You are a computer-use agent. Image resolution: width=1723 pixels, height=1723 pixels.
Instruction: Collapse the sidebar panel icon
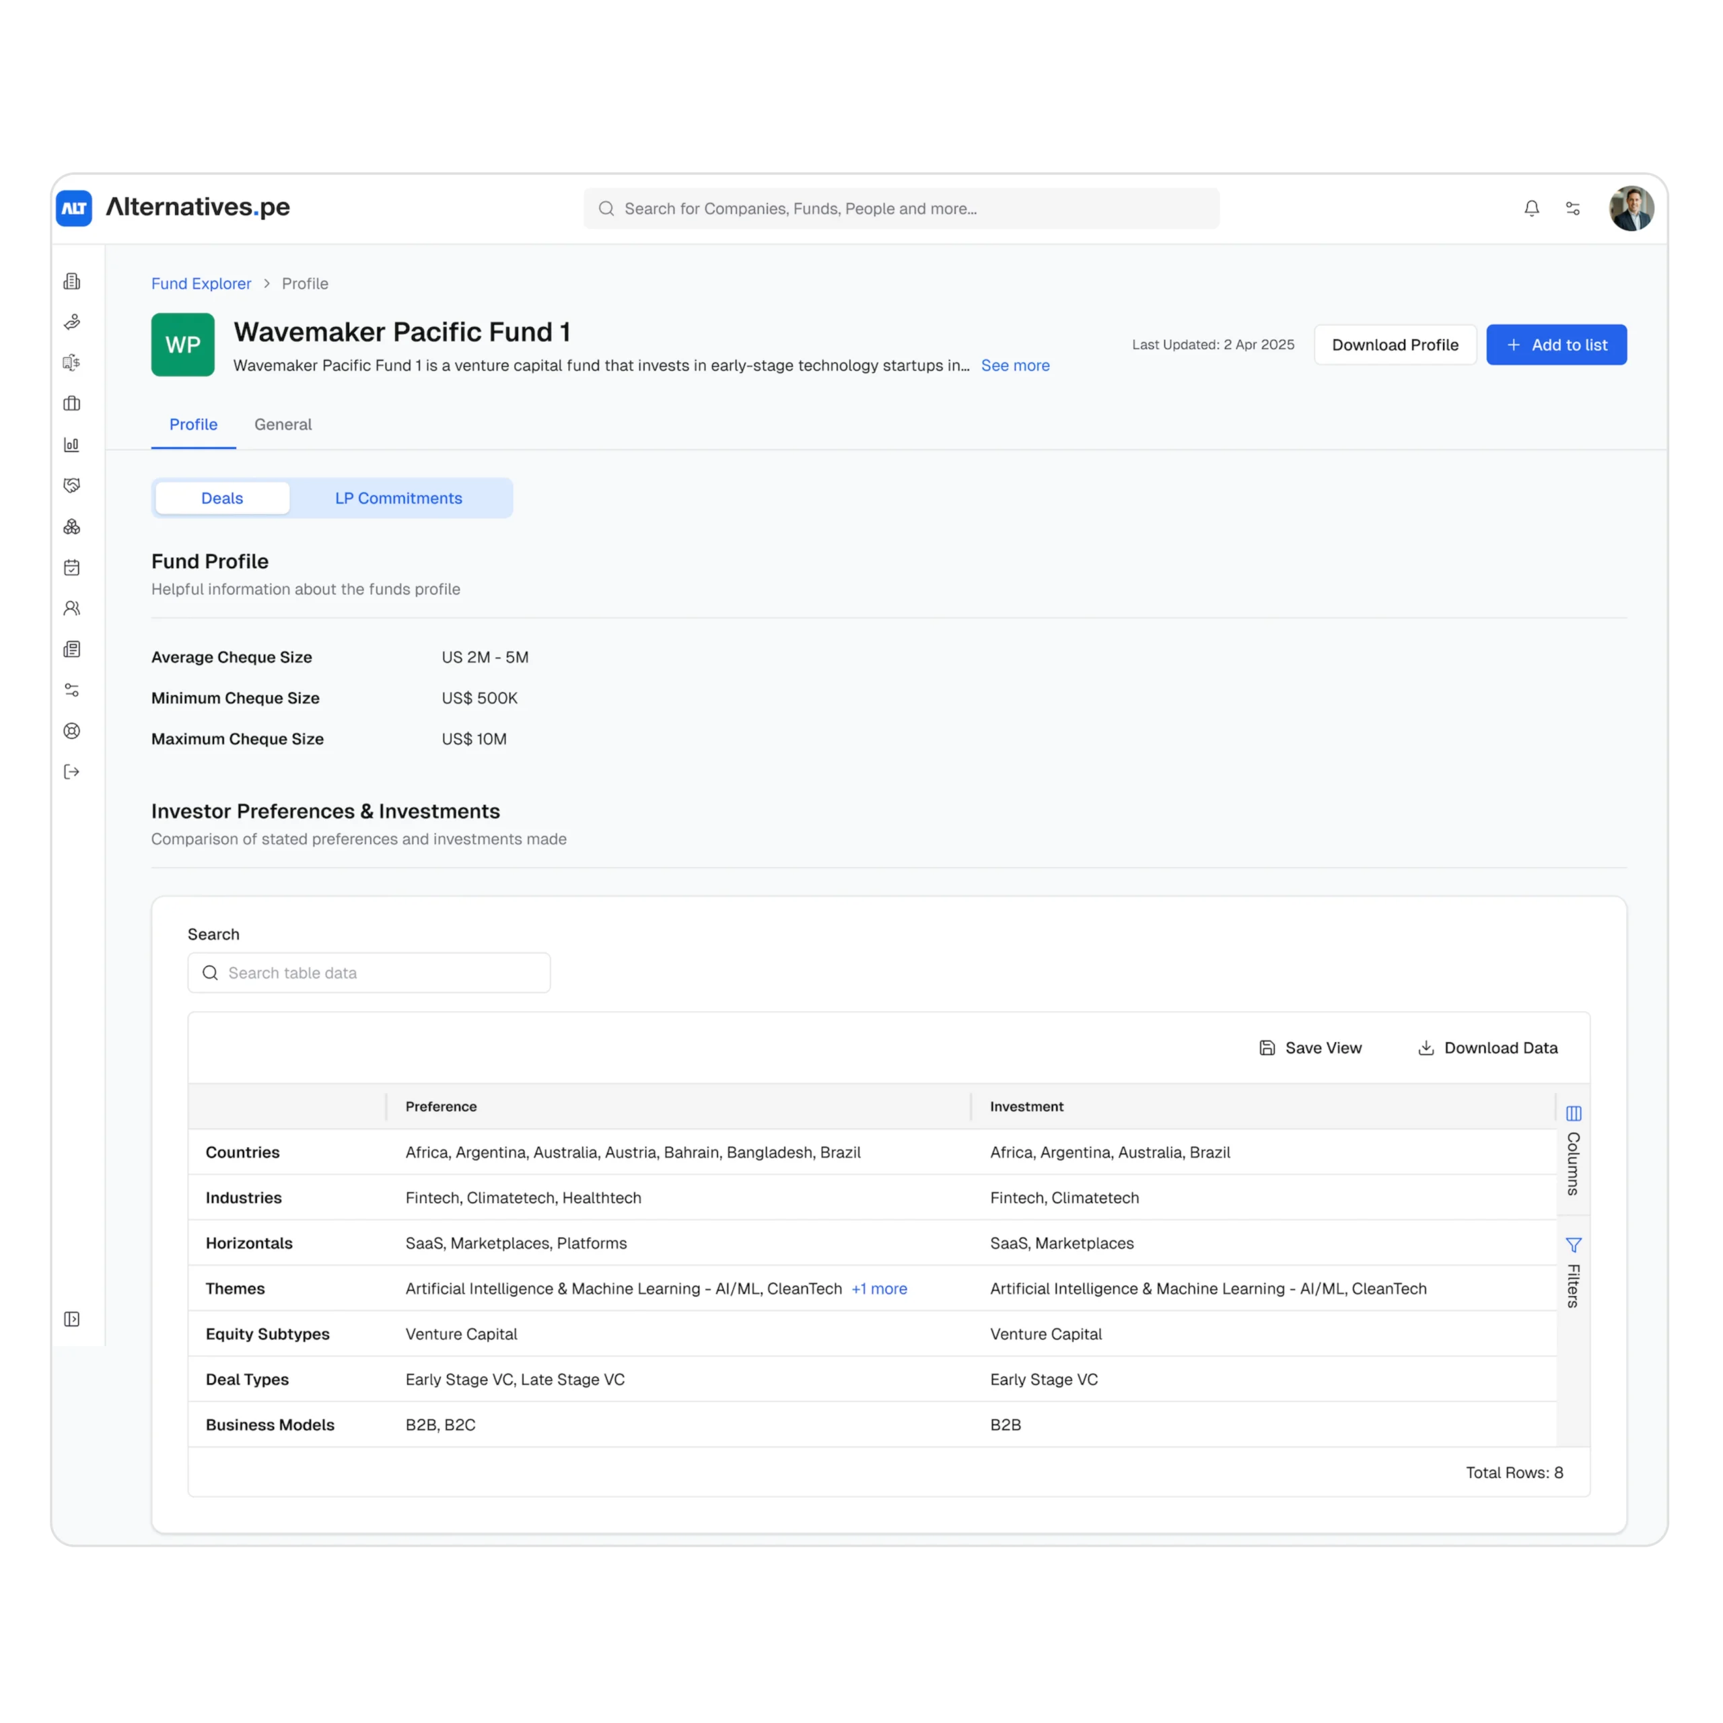(x=72, y=1319)
